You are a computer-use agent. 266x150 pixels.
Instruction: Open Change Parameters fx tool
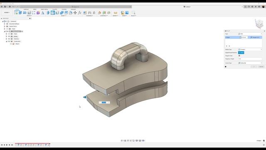79,12
